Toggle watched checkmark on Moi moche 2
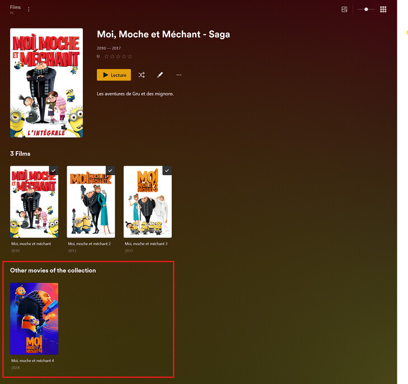This screenshot has height=384, width=408. point(110,171)
